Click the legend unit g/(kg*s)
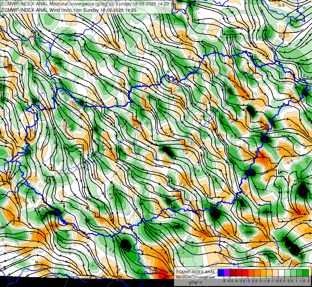 (196, 283)
